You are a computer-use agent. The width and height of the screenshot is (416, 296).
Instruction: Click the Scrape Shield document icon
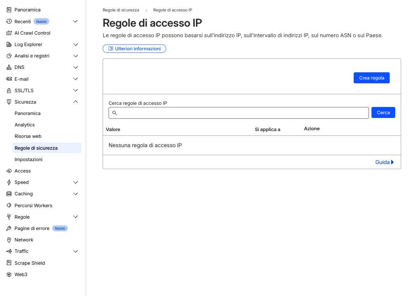coord(9,263)
